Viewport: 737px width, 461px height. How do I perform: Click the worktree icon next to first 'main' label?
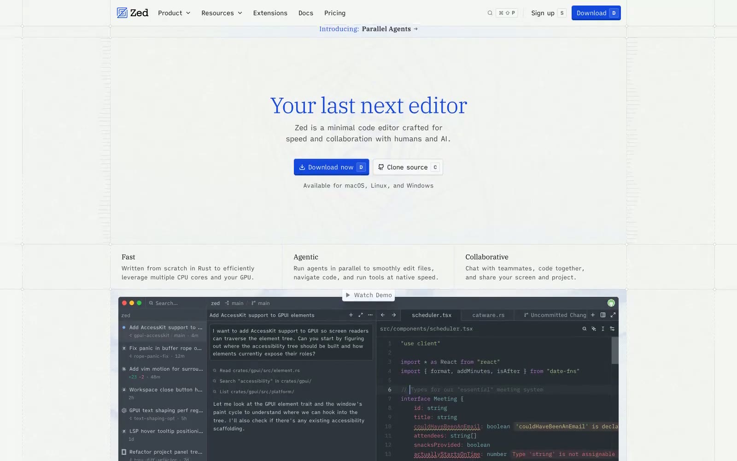coord(227,303)
